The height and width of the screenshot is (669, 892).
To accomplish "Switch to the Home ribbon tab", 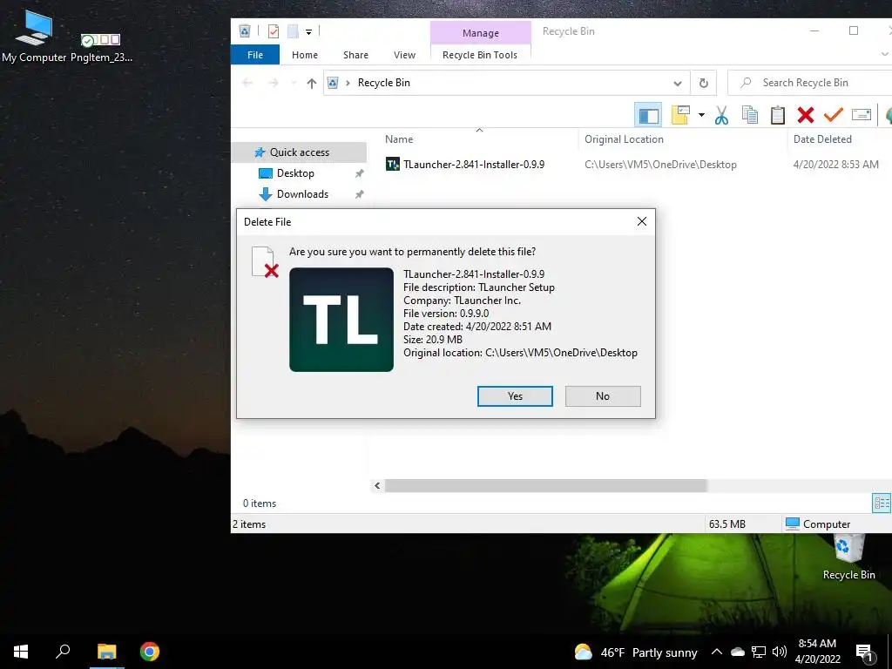I will pyautogui.click(x=304, y=55).
